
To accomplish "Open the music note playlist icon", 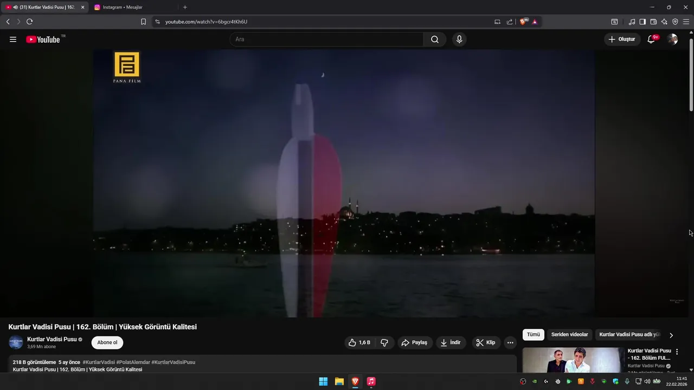I will click(632, 22).
